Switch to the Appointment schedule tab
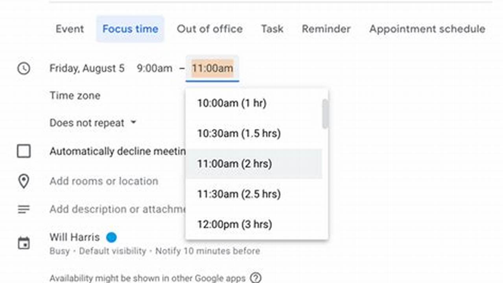 (x=427, y=29)
